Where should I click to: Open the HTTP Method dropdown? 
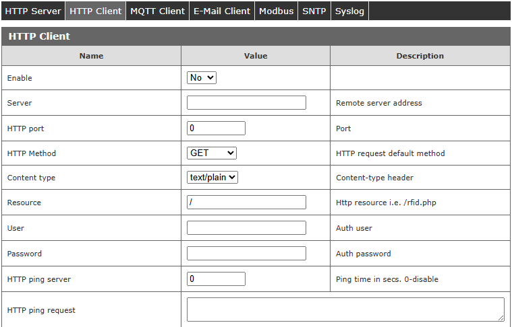tap(212, 153)
